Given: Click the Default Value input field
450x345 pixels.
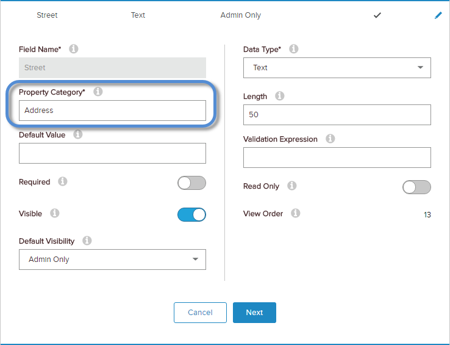Looking at the screenshot, I should coord(112,153).
